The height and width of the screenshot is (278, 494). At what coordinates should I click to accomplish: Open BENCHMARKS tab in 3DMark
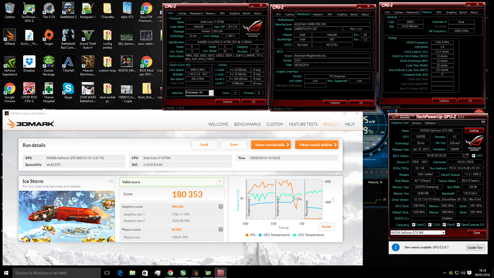[x=247, y=124]
